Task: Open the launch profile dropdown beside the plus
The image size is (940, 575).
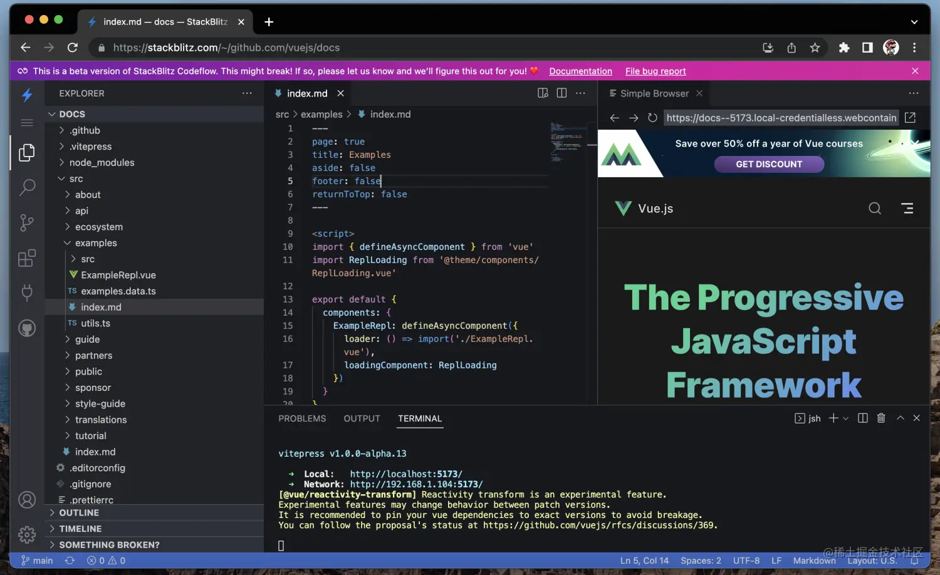Action: pyautogui.click(x=845, y=418)
